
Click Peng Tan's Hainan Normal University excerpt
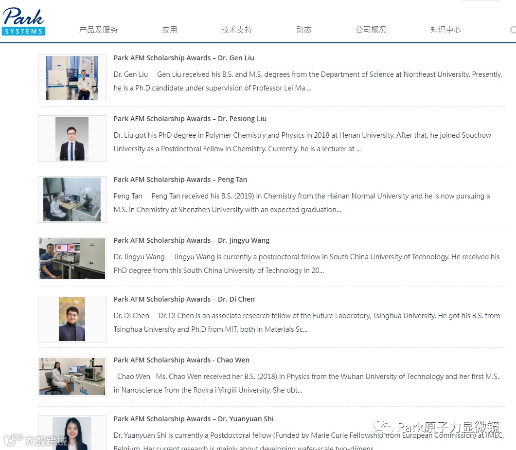pos(302,203)
